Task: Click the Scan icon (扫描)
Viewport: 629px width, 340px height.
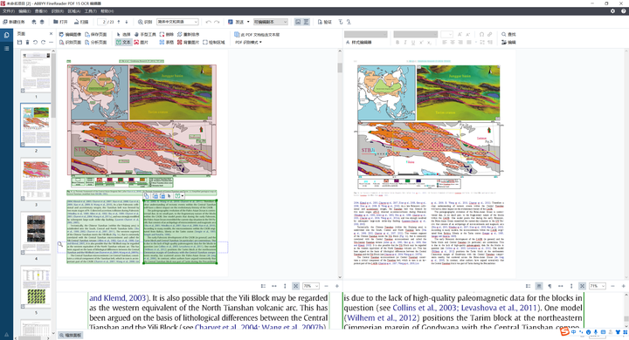Action: coord(81,22)
